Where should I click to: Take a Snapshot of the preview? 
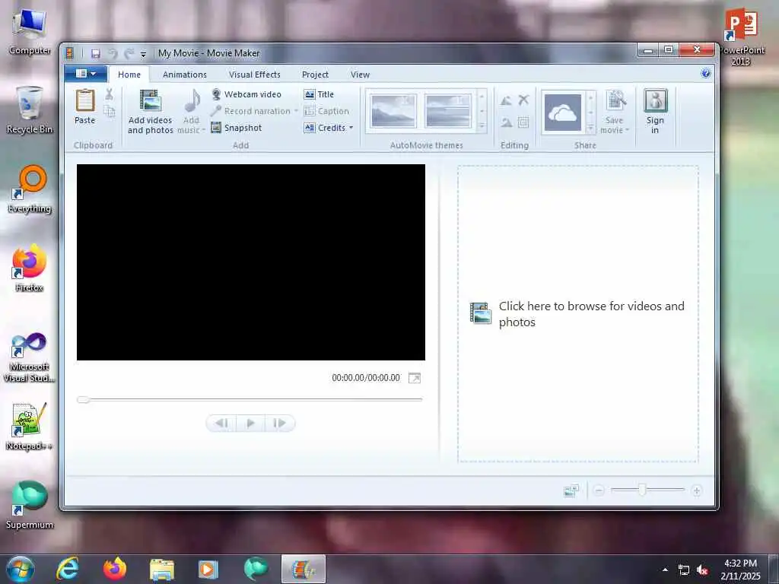pos(237,128)
